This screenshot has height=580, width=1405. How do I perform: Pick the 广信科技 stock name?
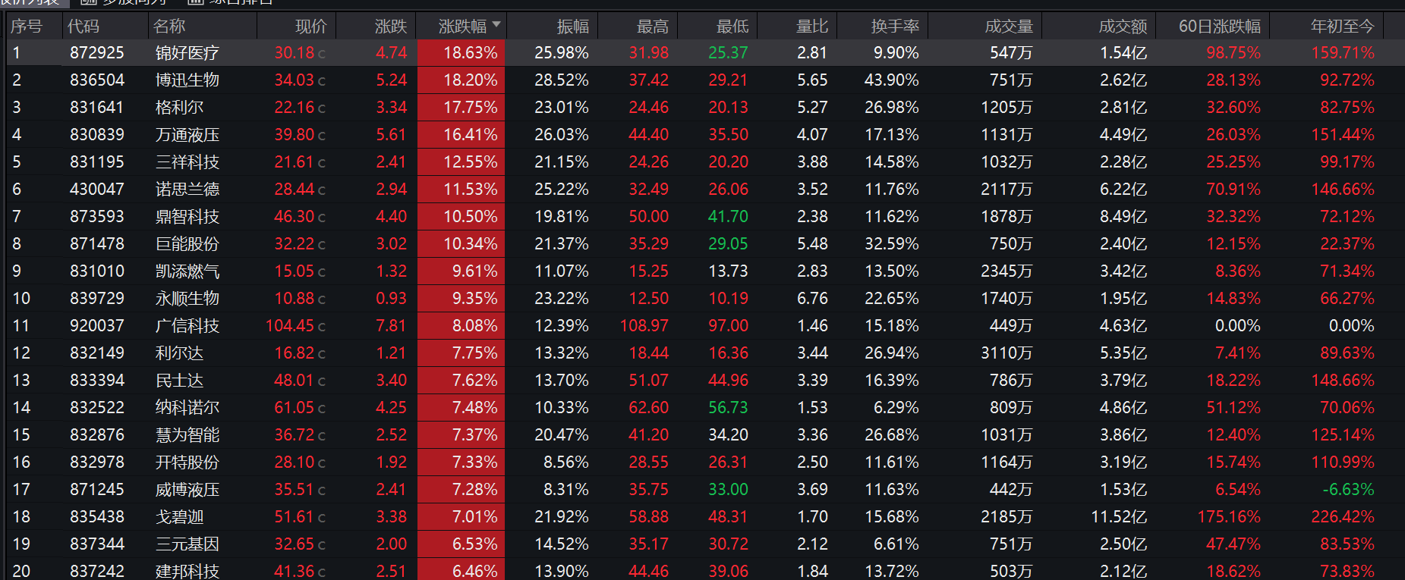187,326
